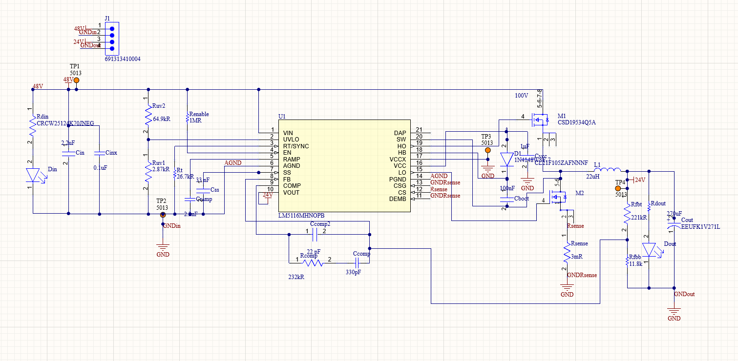Click the 221kR value label
This screenshot has height=361, width=738.
pyautogui.click(x=639, y=218)
